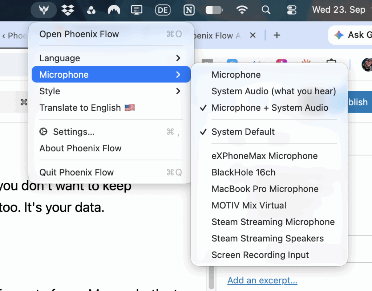Open the display monitor menu bar icon
The image size is (372, 291).
pos(137,10)
